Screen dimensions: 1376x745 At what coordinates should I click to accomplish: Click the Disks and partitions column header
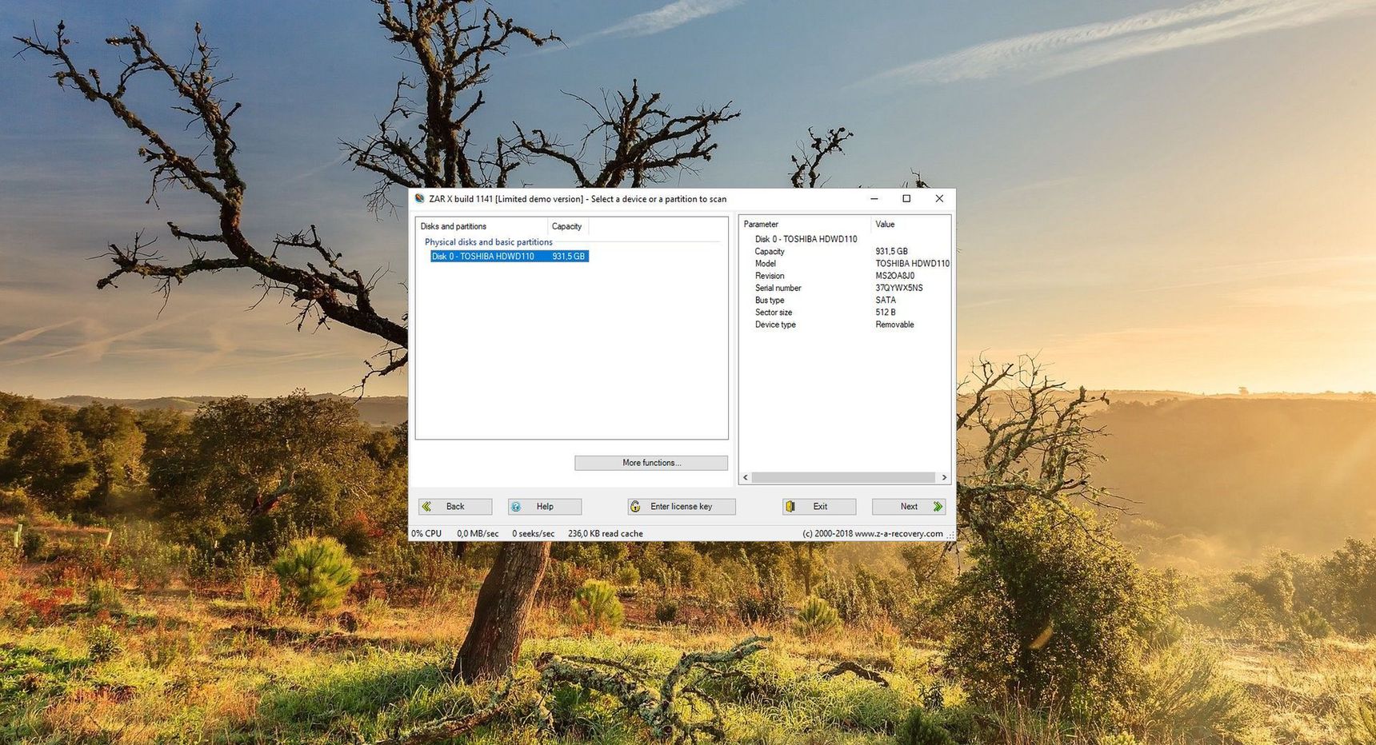tap(482, 226)
